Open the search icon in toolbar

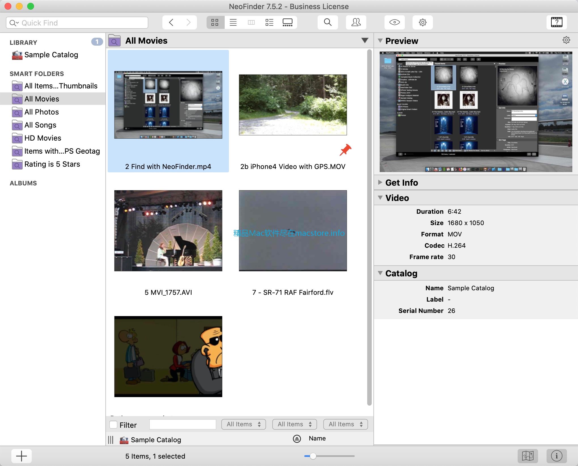point(328,22)
